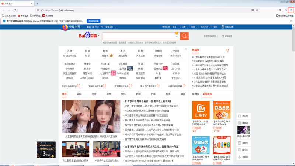Open the 芒果tv membership thumbnail
295x166 pixels.
pyautogui.click(x=201, y=110)
